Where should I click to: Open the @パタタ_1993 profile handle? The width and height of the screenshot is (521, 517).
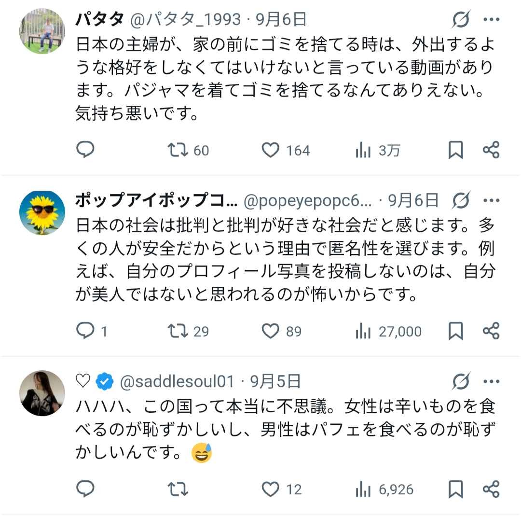click(186, 19)
